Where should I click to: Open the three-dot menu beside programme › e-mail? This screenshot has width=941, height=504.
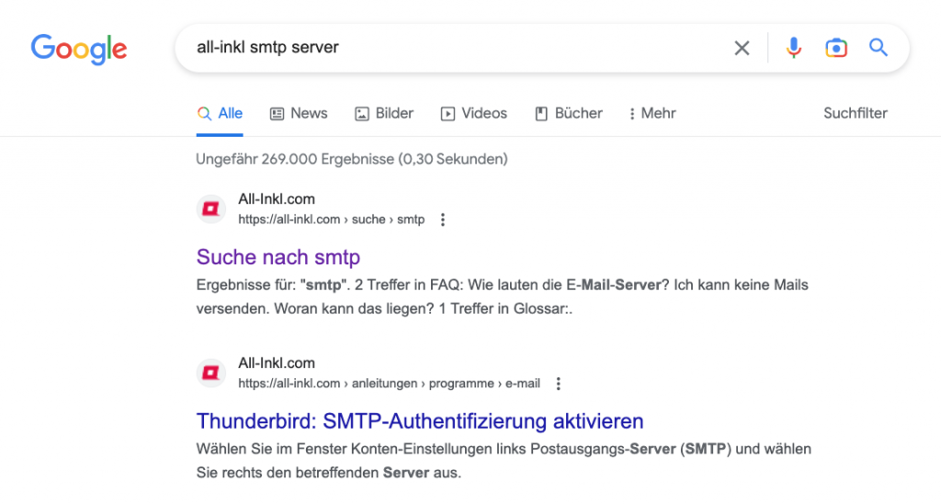click(x=558, y=384)
